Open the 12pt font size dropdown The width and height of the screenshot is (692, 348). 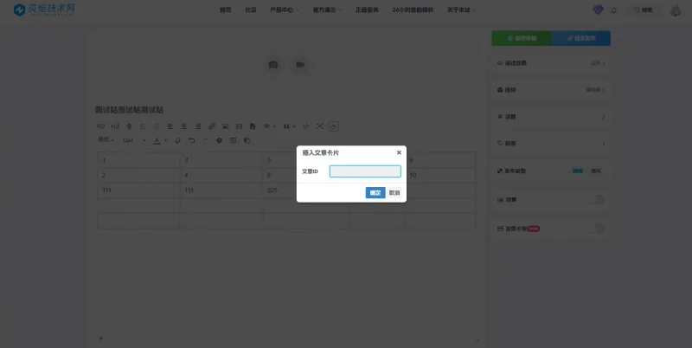pos(134,140)
